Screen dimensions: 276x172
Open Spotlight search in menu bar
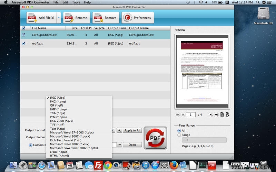pyautogui.click(x=258, y=2)
